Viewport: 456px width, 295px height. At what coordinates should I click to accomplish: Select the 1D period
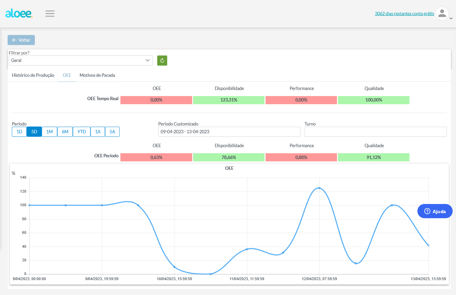coord(19,132)
